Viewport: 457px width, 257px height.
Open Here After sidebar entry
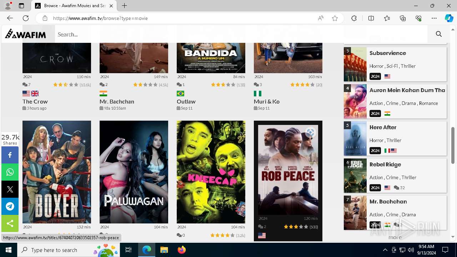click(x=383, y=127)
